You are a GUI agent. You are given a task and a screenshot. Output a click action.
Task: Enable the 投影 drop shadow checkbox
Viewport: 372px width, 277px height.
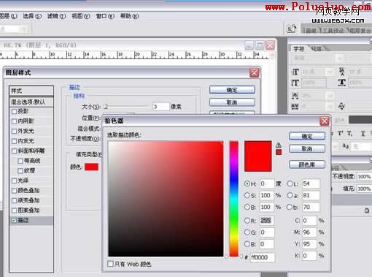click(14, 111)
